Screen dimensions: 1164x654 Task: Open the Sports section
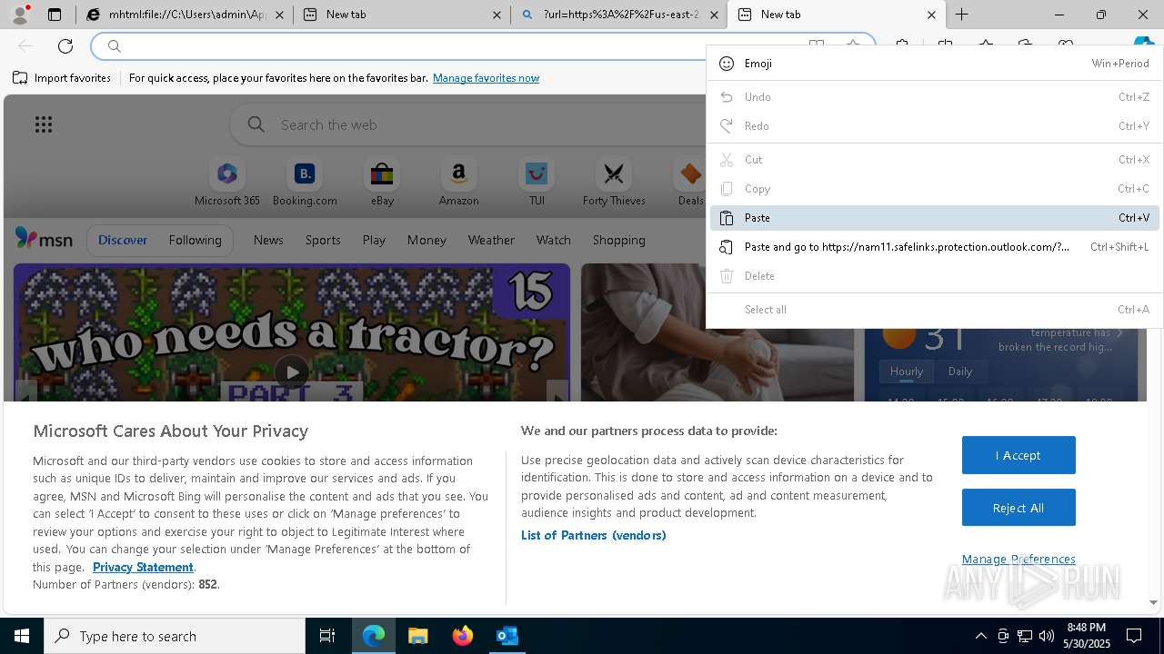coord(323,240)
